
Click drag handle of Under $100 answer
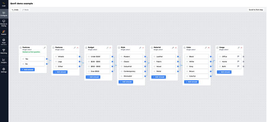pos(89,57)
